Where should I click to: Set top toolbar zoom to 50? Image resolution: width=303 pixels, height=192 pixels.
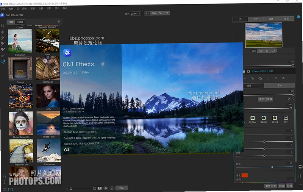click(x=160, y=13)
